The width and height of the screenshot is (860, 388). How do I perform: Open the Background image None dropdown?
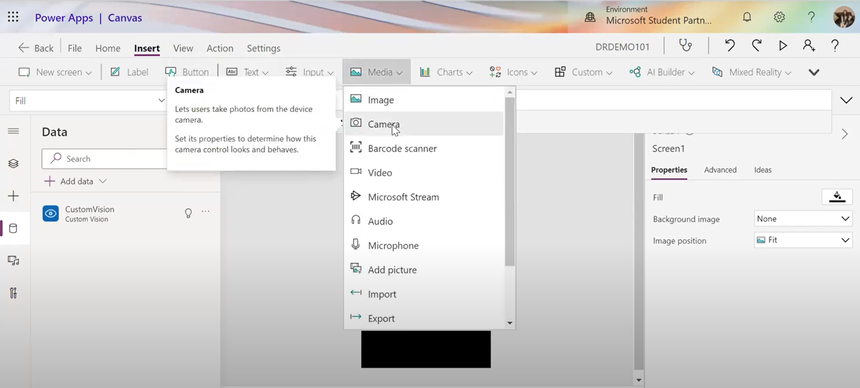click(x=803, y=219)
